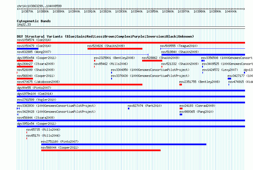Open the esv3363930 variant label
Viewport: 253px width, 170px height.
[x=56, y=106]
